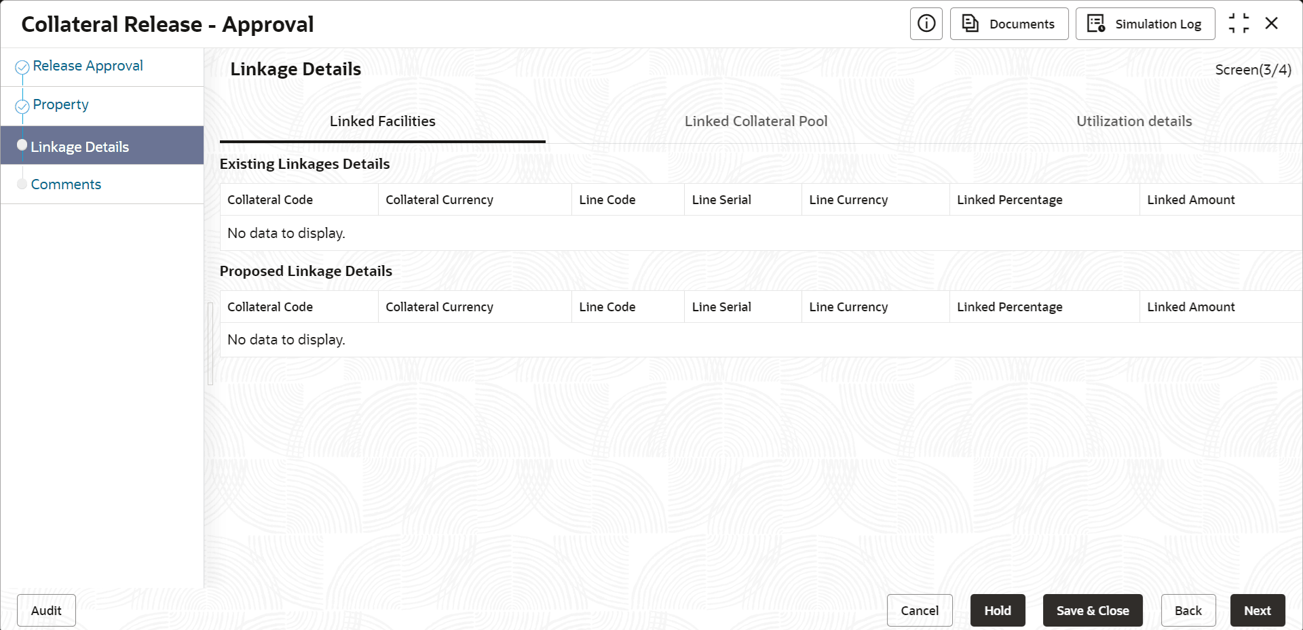Click Save & Close
This screenshot has height=630, width=1303.
(1092, 610)
